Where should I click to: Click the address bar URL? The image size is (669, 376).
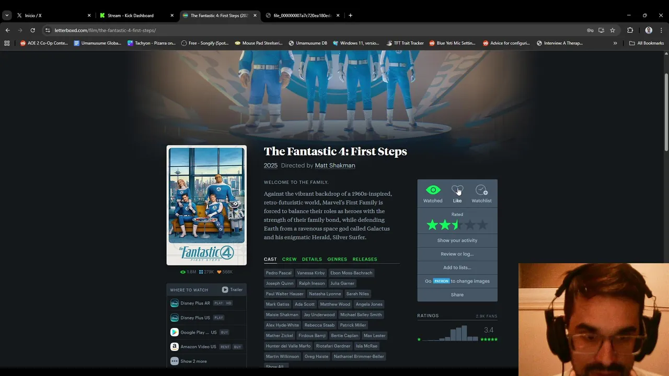pyautogui.click(x=105, y=30)
